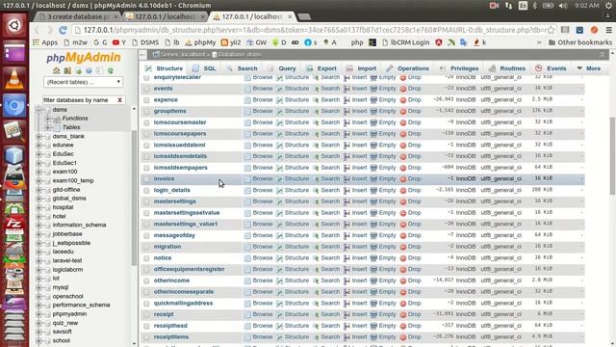The image size is (616, 347).
Task: Click the collapse navigation panel arrow icon
Action: click(x=143, y=55)
